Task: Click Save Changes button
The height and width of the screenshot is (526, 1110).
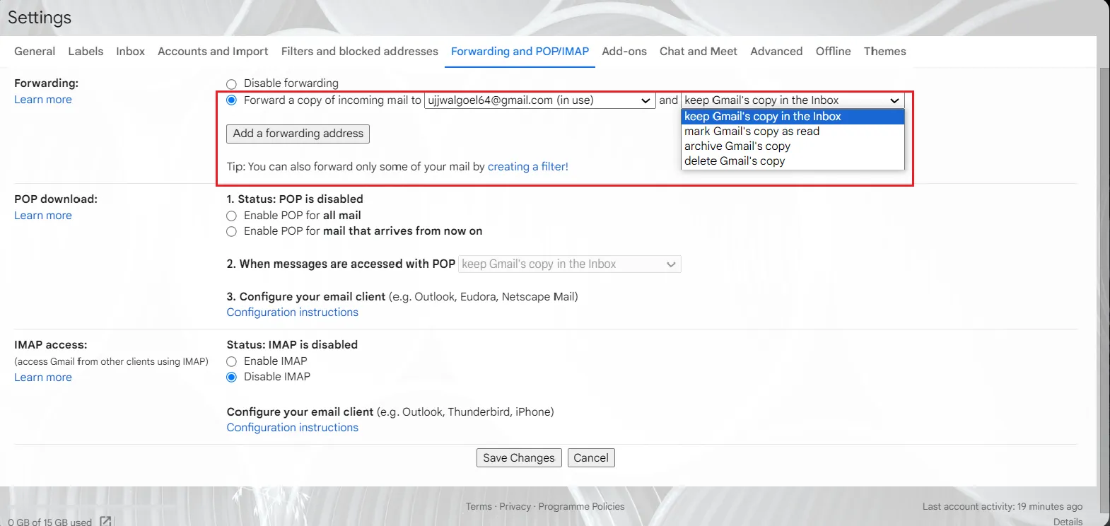Action: pos(519,458)
